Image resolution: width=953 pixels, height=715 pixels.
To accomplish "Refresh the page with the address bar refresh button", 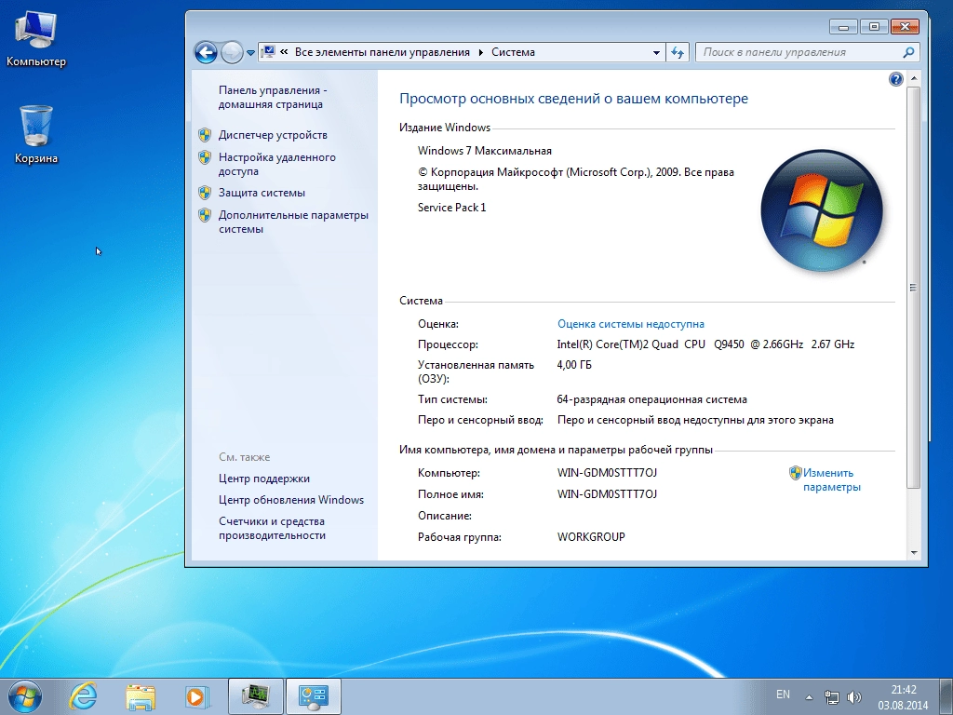I will point(678,52).
